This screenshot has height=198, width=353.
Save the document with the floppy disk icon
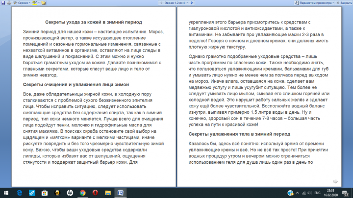[3, 3]
